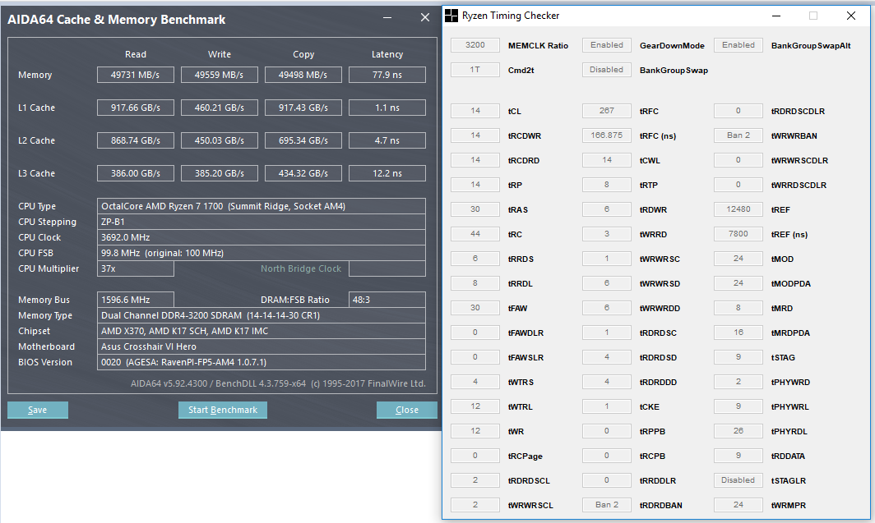Click BIOS Version 0020 field
This screenshot has width=875, height=523.
(x=262, y=362)
